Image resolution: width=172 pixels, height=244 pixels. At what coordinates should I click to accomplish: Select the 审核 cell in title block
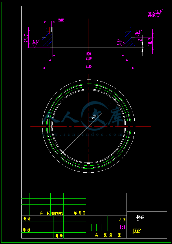click(x=26, y=230)
